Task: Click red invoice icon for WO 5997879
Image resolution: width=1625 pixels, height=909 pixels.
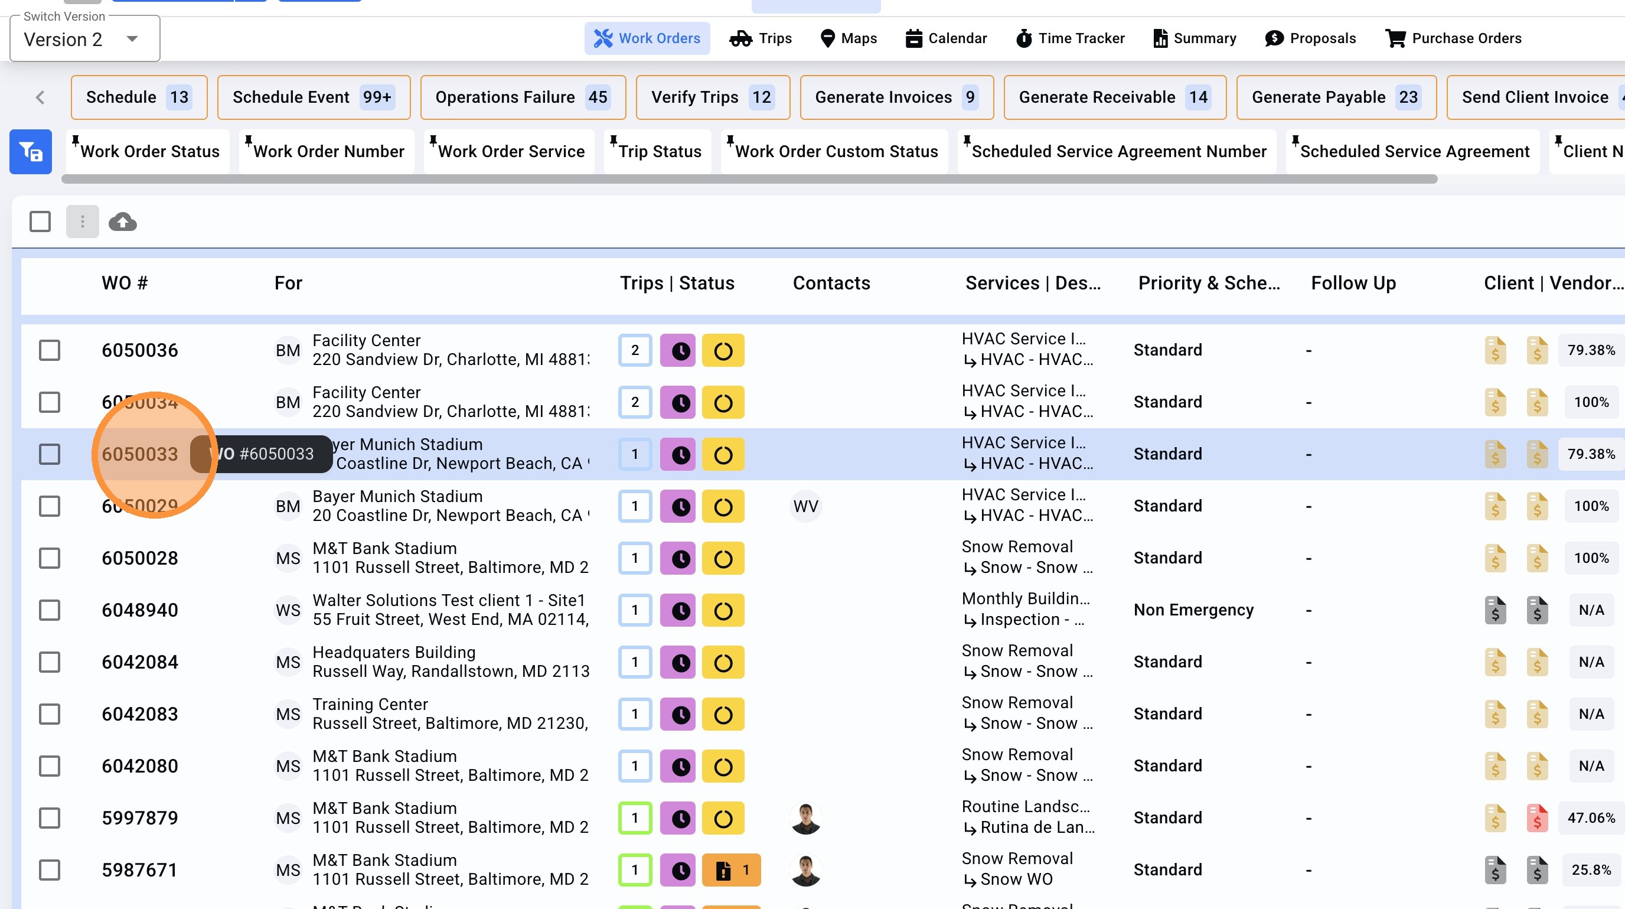Action: pyautogui.click(x=1536, y=818)
